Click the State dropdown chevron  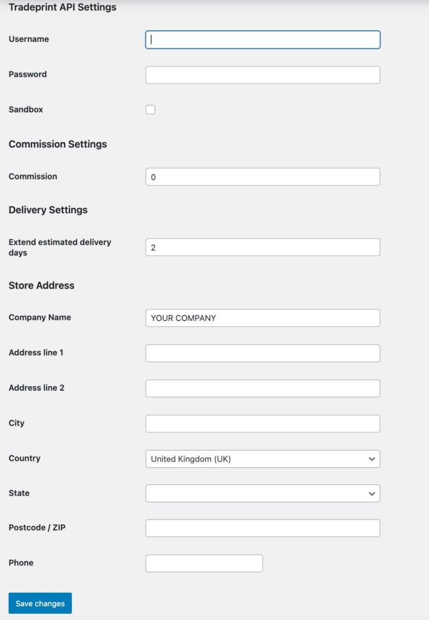373,493
